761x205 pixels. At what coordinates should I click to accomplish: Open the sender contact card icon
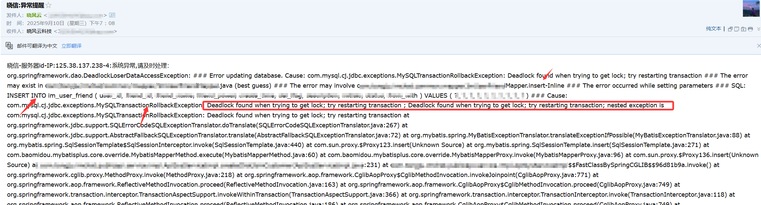coord(112,15)
